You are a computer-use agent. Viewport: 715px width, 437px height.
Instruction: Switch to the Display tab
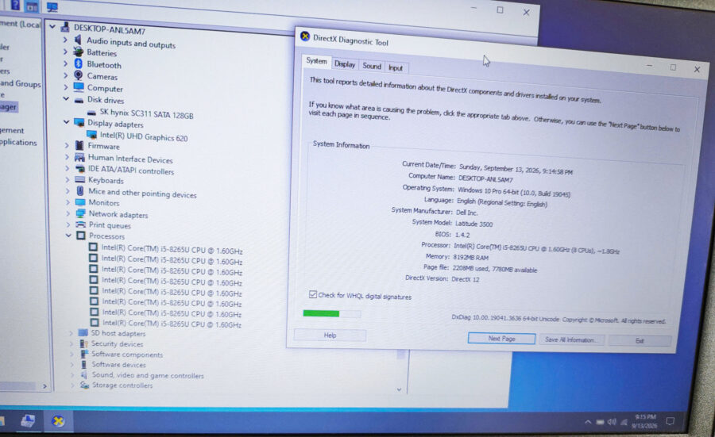pyautogui.click(x=345, y=64)
